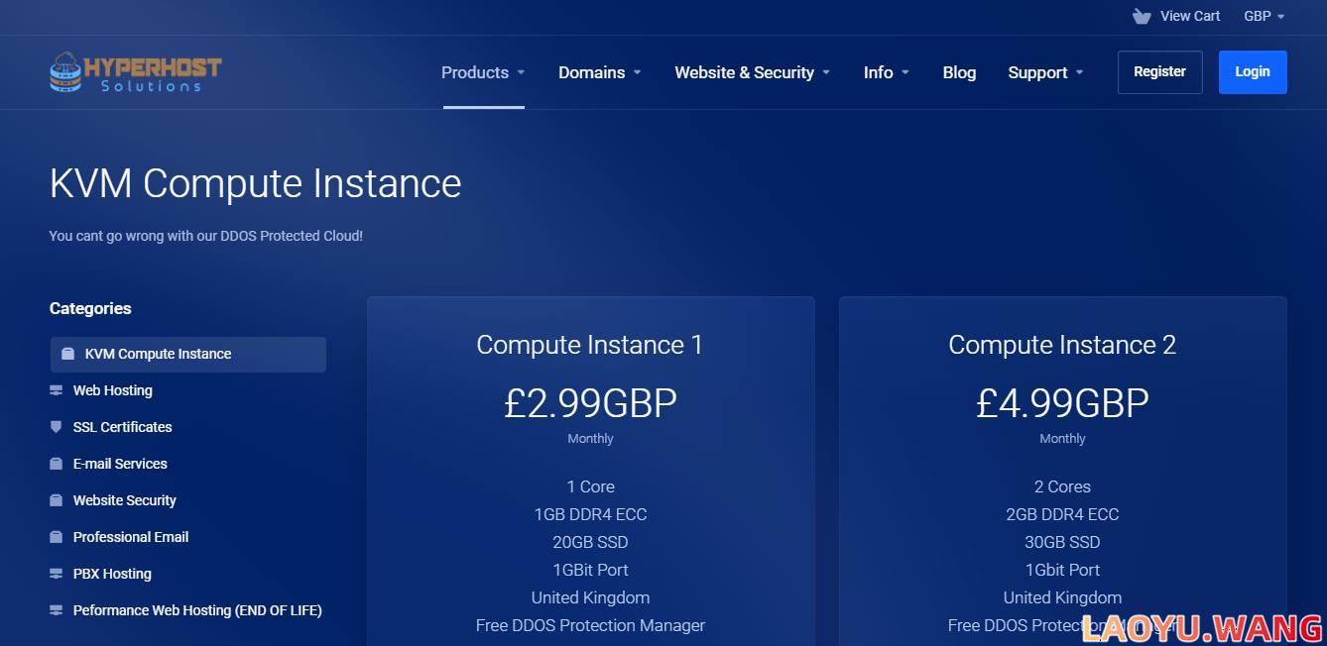Image resolution: width=1327 pixels, height=646 pixels.
Task: Click the DDOS Protected Cloud tagline
Action: [x=206, y=236]
